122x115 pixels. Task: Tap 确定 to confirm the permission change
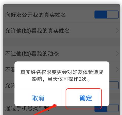pos(86,98)
